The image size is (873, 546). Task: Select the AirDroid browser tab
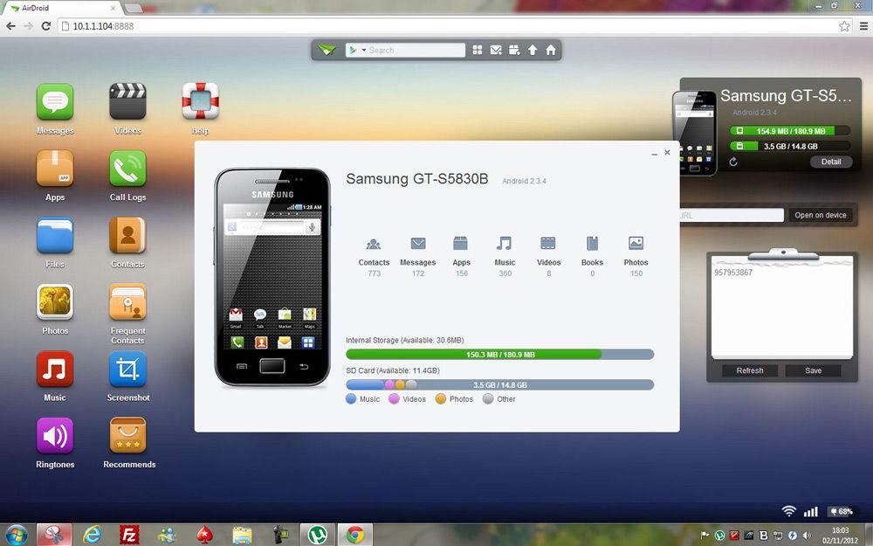(x=59, y=8)
